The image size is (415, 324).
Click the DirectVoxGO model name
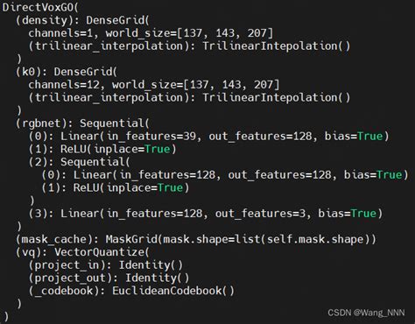[40, 7]
